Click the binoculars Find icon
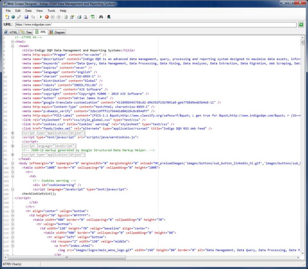Screen dimensions: 308x269 [x=101, y=17]
